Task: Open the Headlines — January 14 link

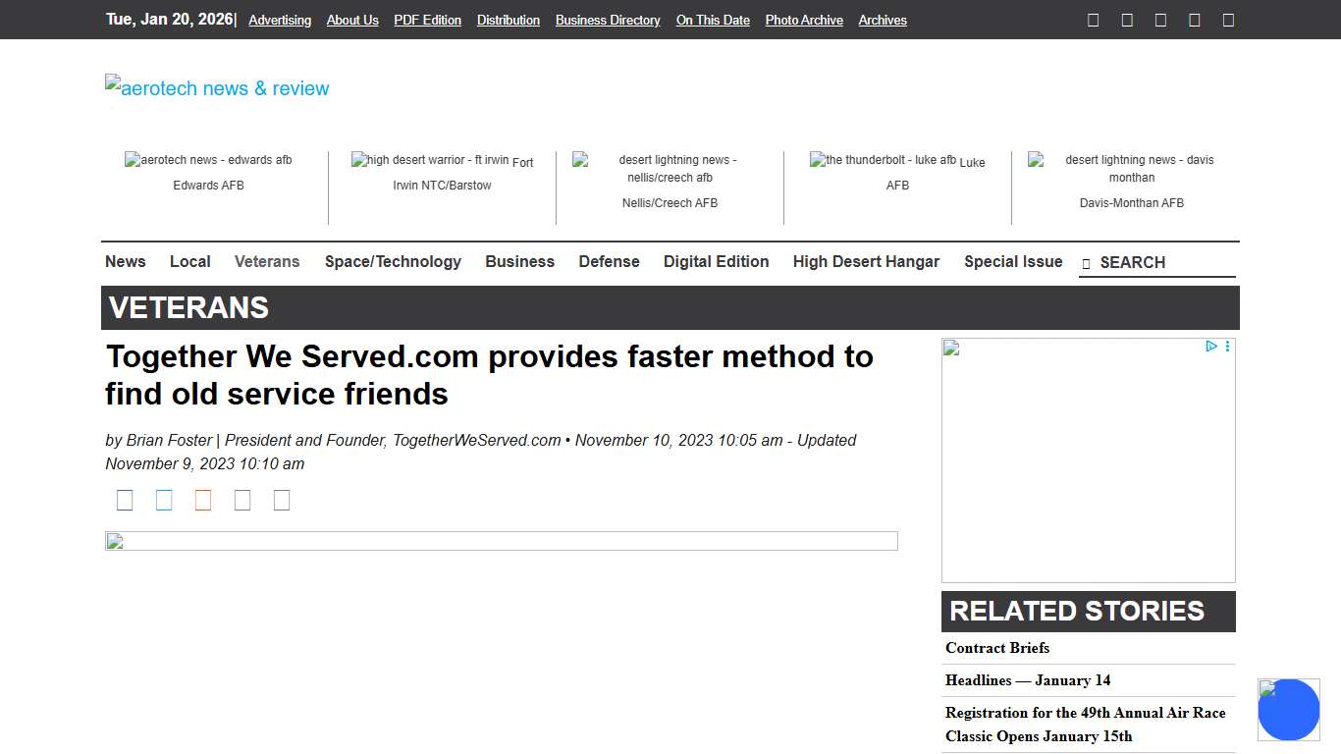Action: click(x=1028, y=680)
